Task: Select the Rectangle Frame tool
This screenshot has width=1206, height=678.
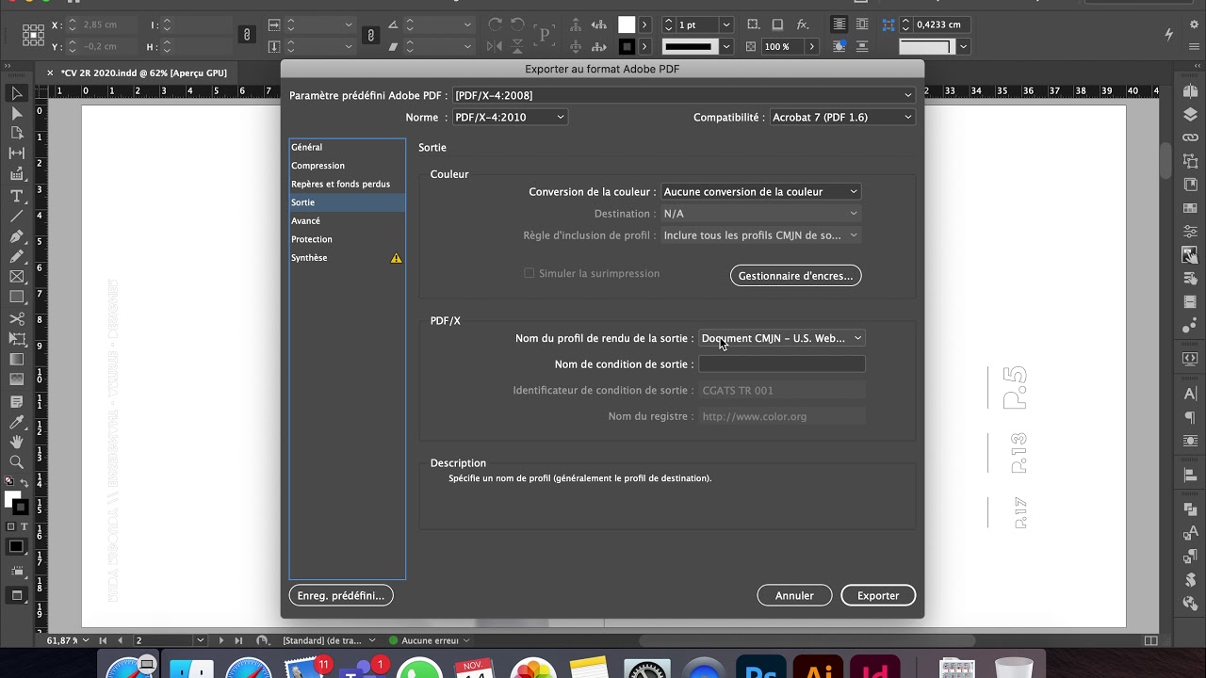Action: pos(16,277)
